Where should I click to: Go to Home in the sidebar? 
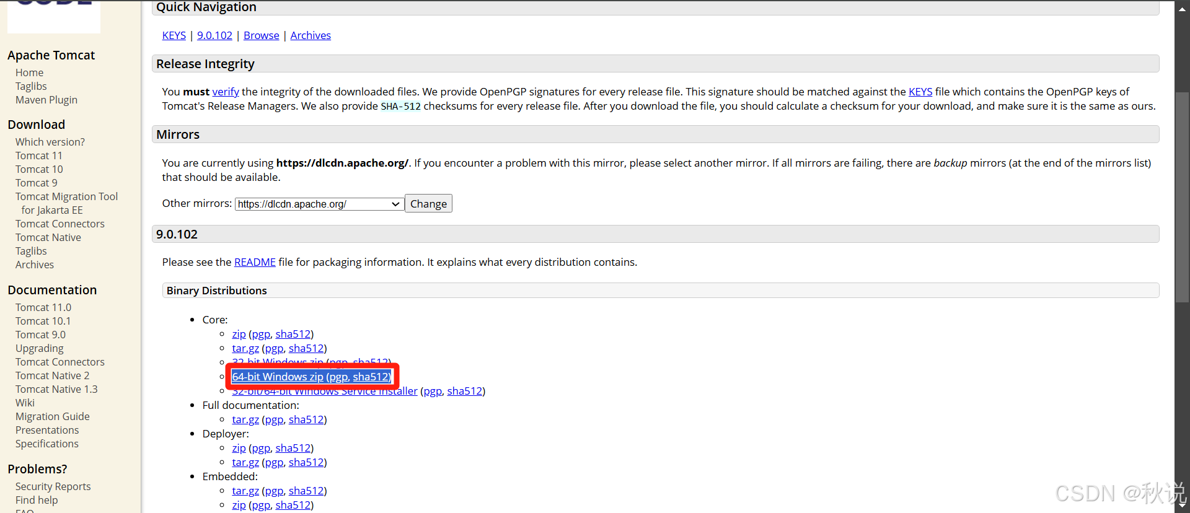click(x=29, y=72)
